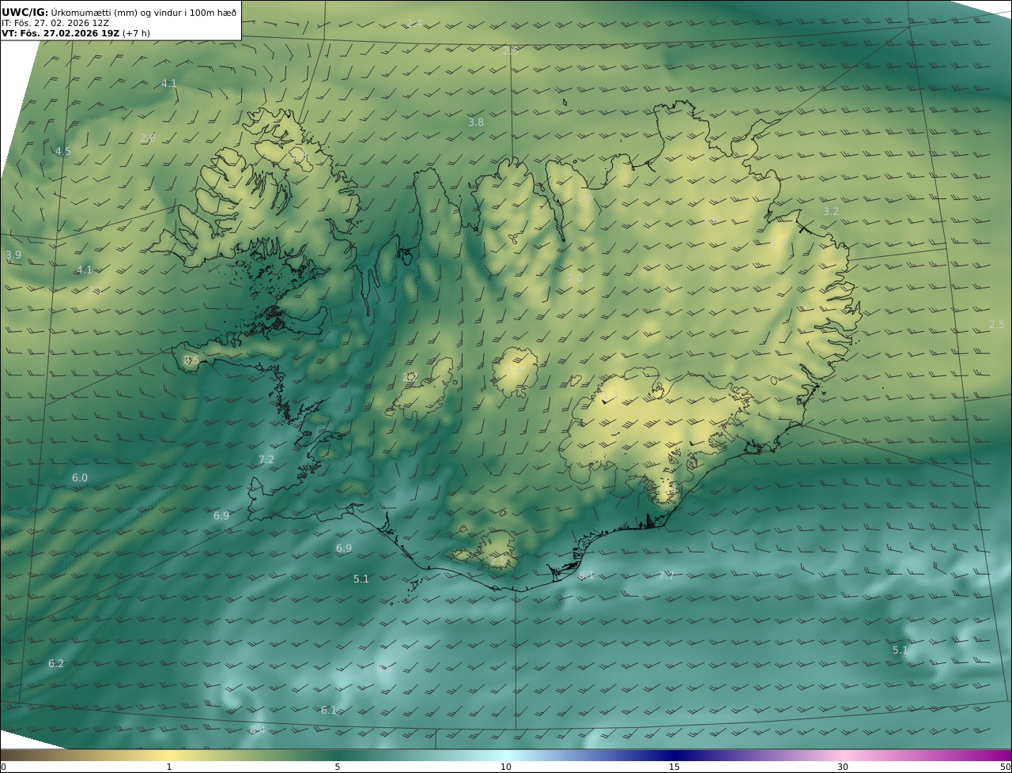This screenshot has width=1012, height=773.
Task: Click the colorbar tick label 10
Action: [x=506, y=767]
